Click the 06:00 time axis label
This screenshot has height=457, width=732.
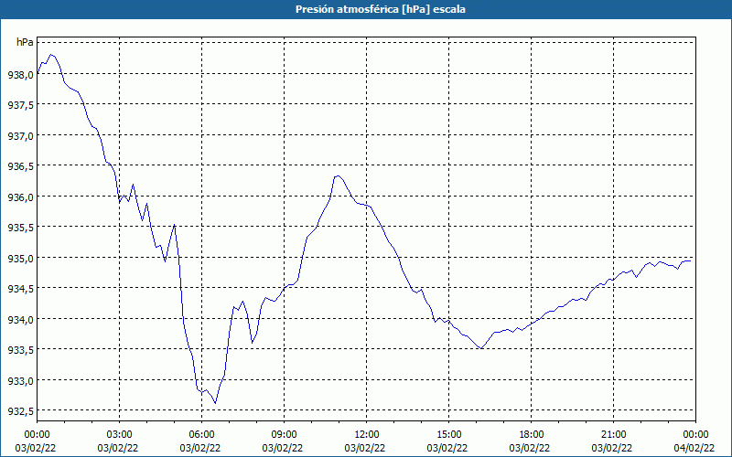click(x=201, y=435)
